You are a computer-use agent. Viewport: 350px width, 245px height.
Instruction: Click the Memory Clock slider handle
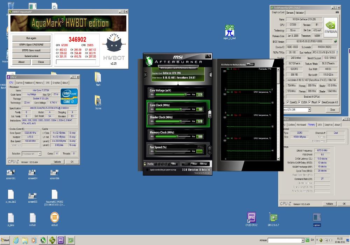pyautogui.click(x=177, y=136)
